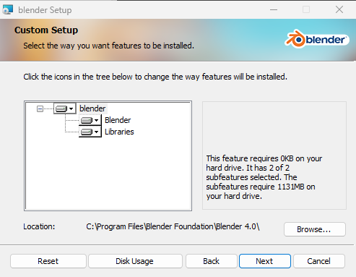
Task: Click the Reset button
Action: click(x=48, y=261)
